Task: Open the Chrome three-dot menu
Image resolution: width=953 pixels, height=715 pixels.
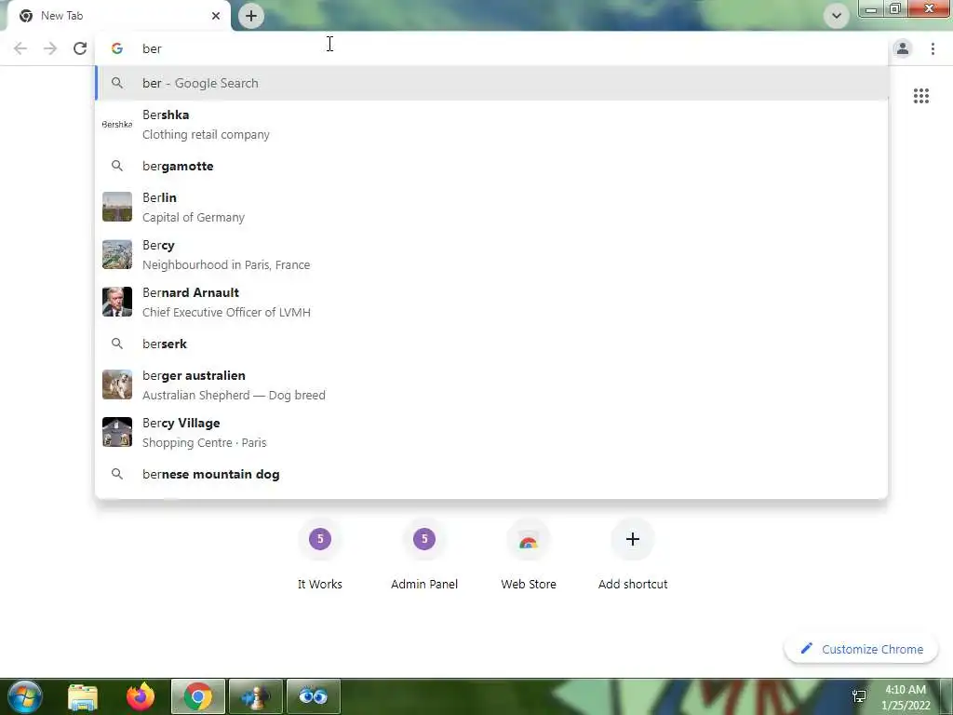Action: (x=933, y=48)
